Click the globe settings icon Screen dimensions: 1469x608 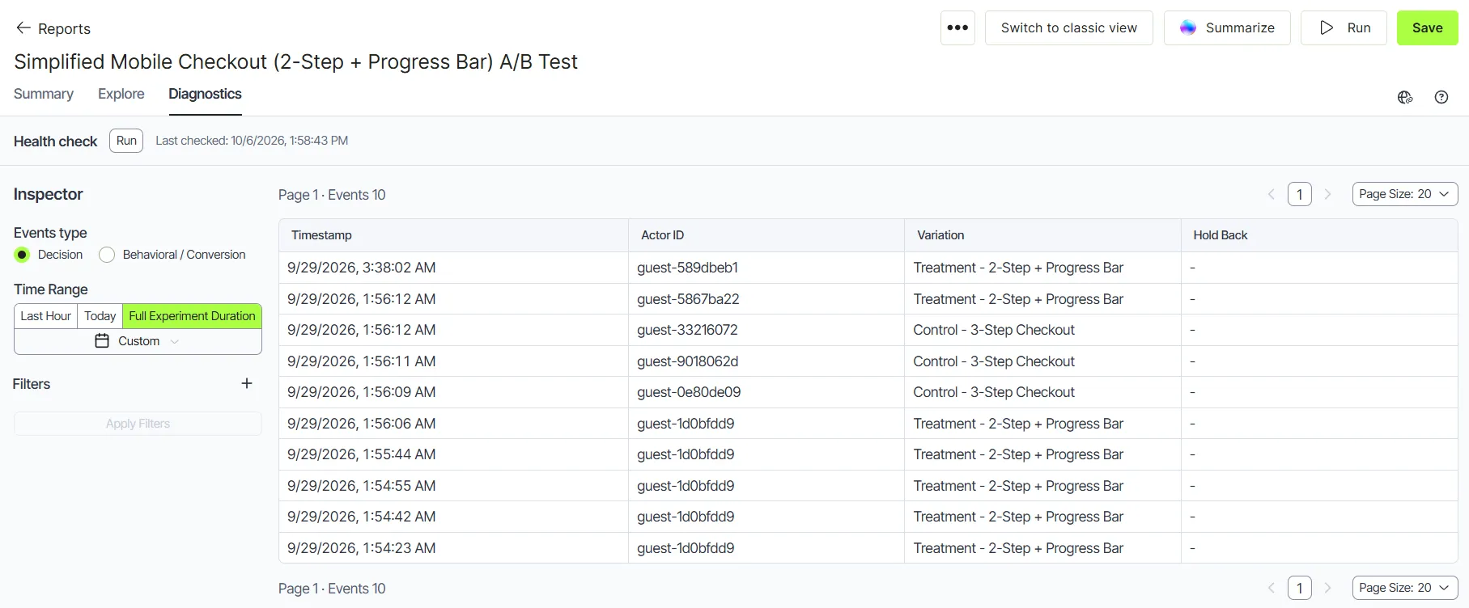1405,97
